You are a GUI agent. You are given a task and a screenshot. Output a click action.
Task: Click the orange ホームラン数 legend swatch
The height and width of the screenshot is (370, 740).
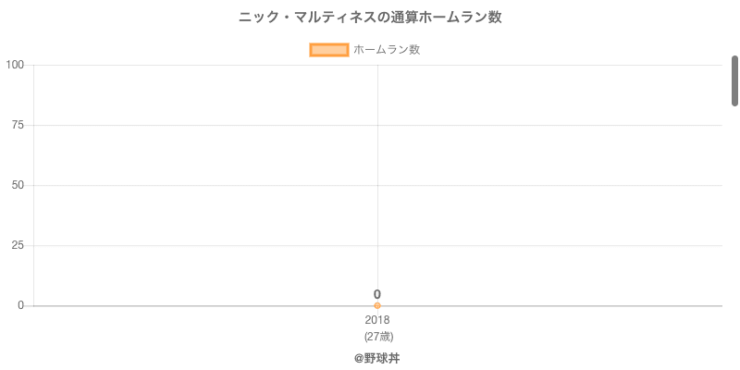pyautogui.click(x=329, y=50)
